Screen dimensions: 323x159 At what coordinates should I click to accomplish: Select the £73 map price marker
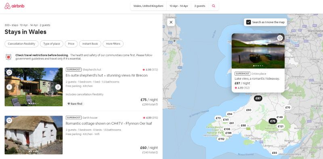coord(218,118)
